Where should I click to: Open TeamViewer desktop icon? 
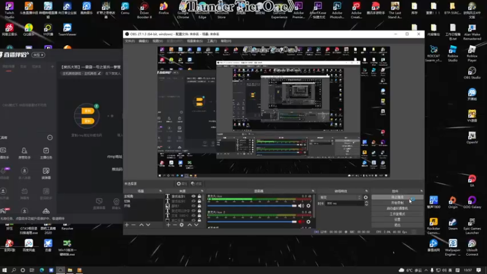(x=67, y=30)
